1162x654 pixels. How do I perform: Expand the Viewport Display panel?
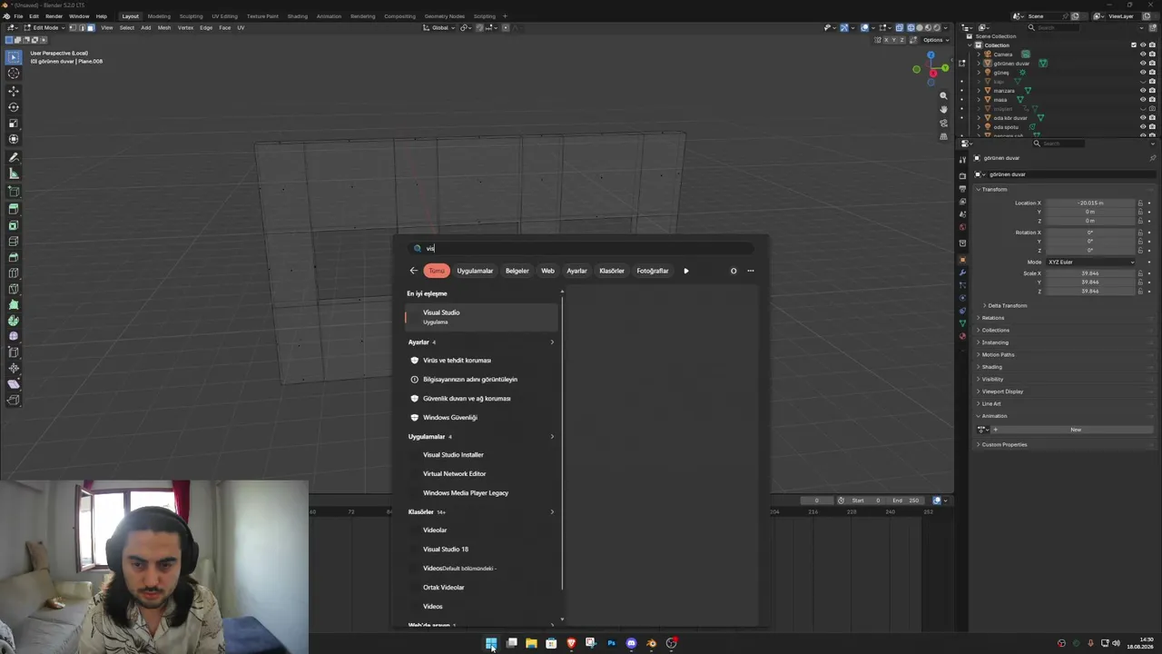click(1002, 391)
